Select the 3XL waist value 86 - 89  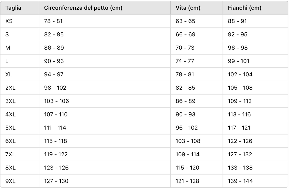point(186,101)
